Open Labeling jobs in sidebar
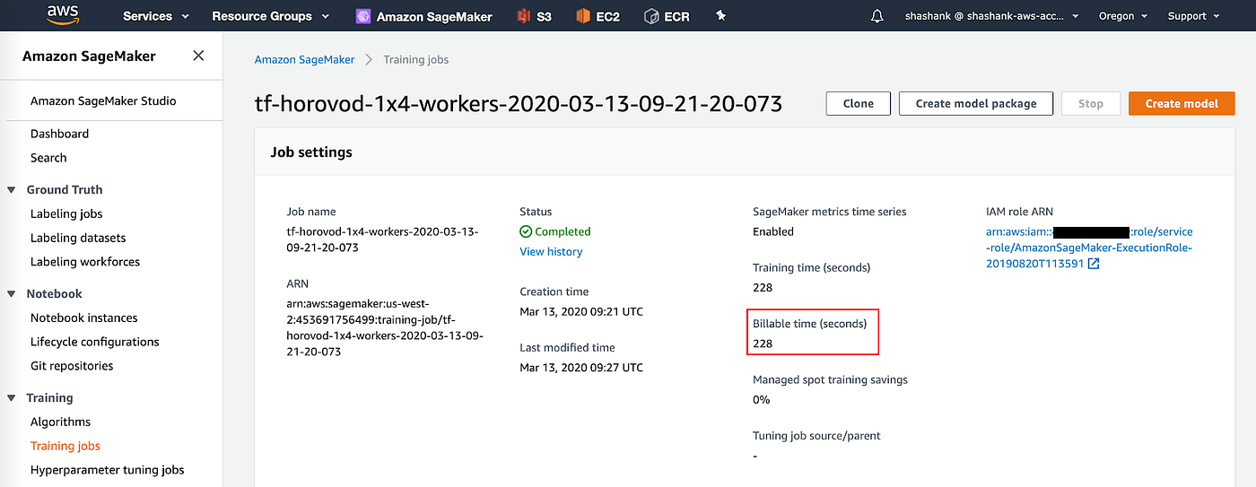 pyautogui.click(x=66, y=214)
